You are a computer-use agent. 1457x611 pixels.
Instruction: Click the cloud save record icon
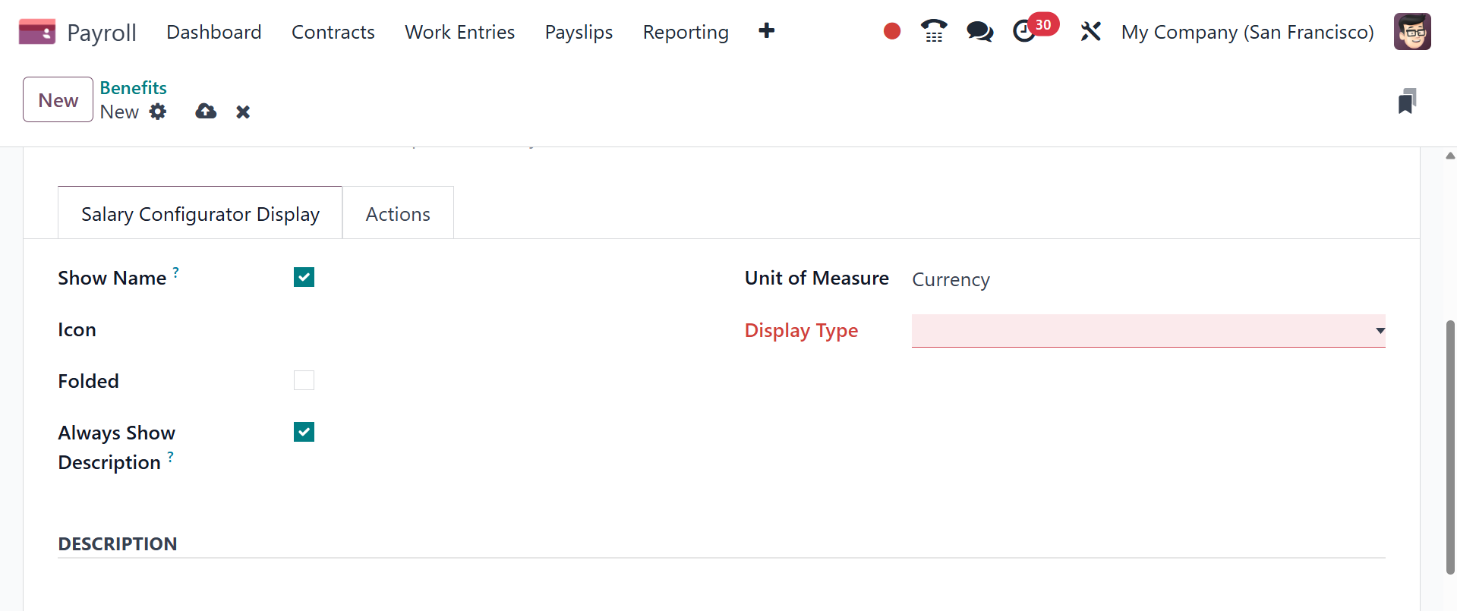(x=206, y=112)
